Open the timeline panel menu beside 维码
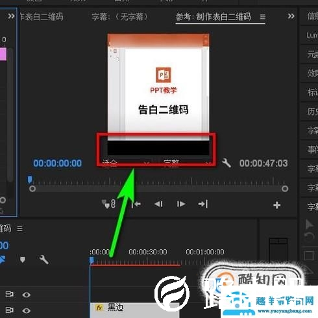Screen dimensions: 318x318 (x=19, y=228)
